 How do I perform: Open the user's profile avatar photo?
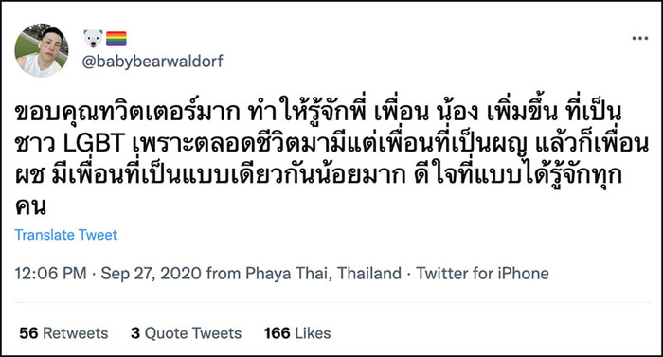(x=41, y=50)
